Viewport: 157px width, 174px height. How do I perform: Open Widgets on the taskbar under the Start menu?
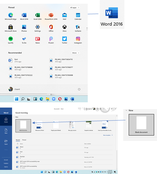pyautogui.click(x=35, y=99)
